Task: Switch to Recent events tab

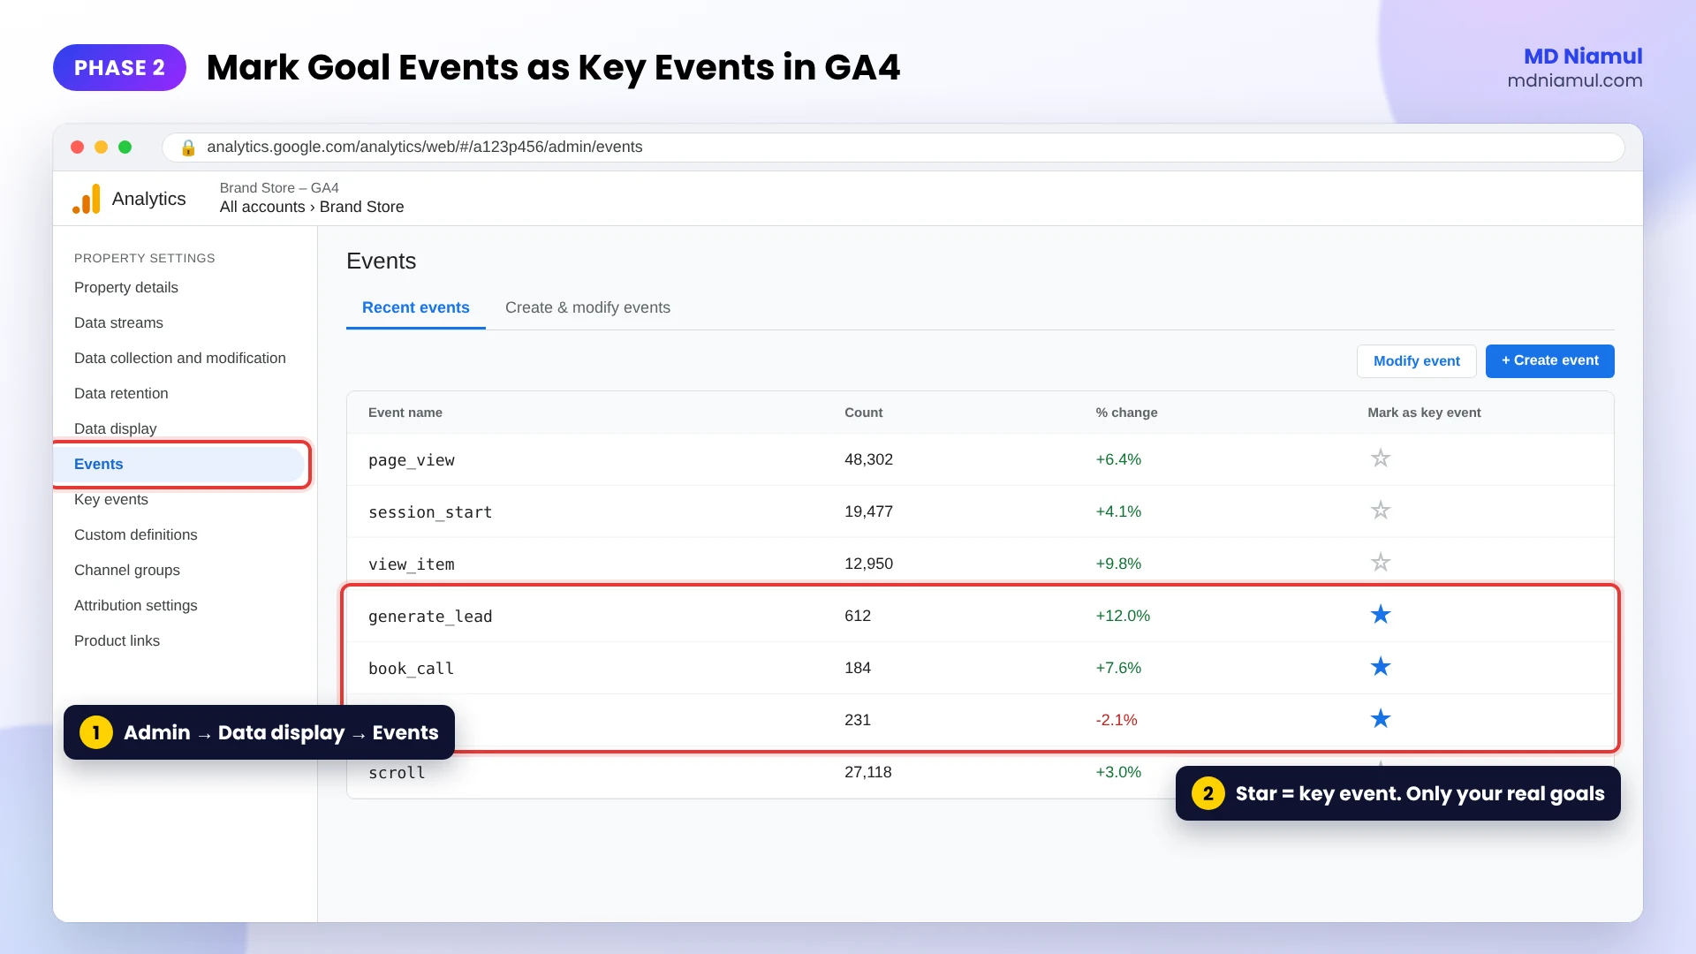Action: [x=416, y=307]
